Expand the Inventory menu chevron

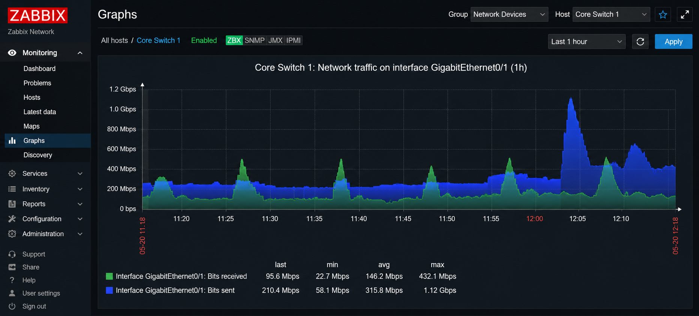point(80,189)
